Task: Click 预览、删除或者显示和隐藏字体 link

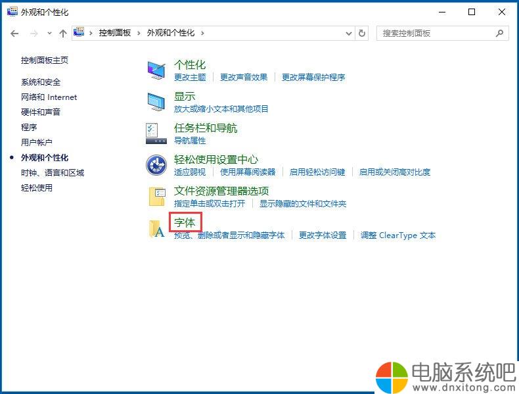Action: 229,235
